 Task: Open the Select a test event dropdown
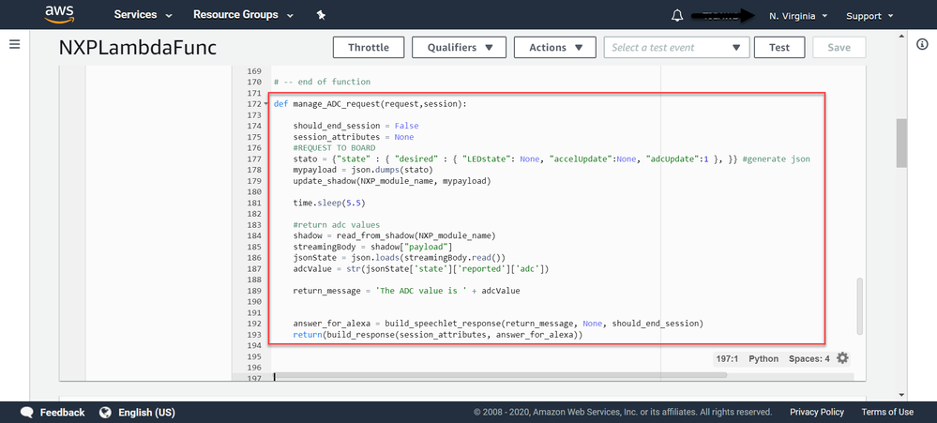[676, 47]
